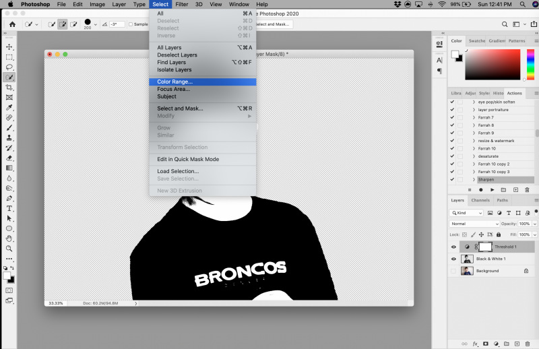Create new group folder in Layers panel
The height and width of the screenshot is (349, 539).
[x=507, y=344]
